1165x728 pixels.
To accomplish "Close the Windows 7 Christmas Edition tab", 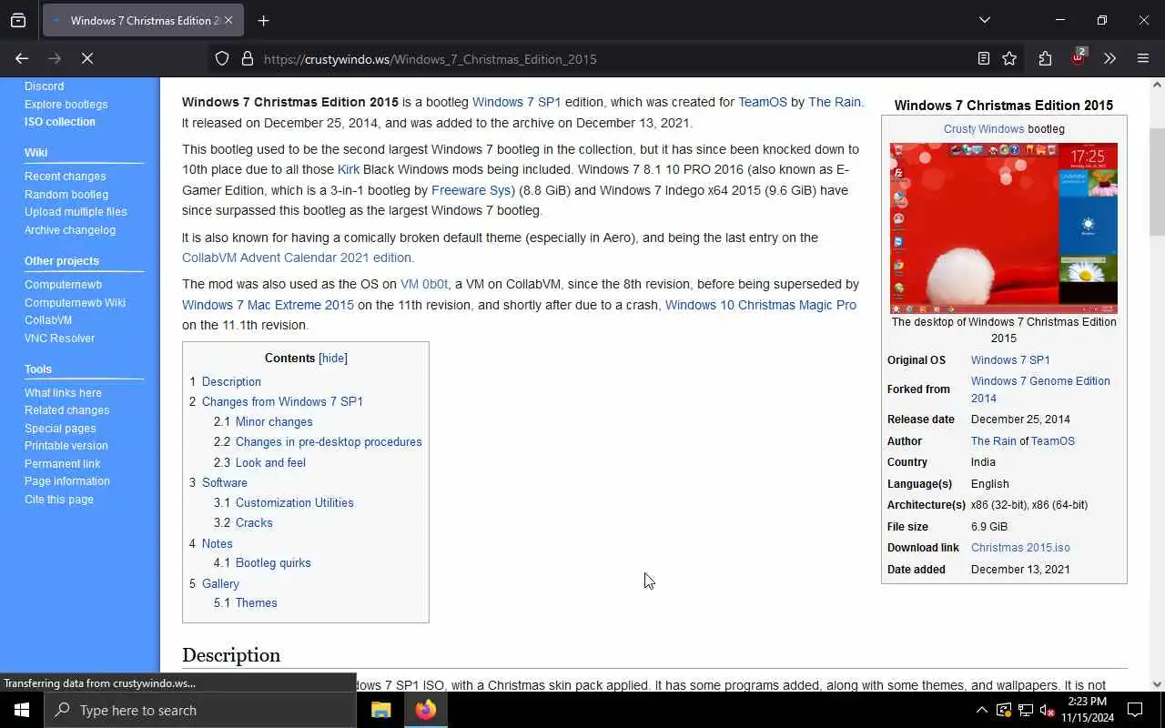I will click(228, 20).
